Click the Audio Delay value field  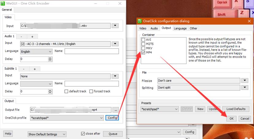pos(34,59)
